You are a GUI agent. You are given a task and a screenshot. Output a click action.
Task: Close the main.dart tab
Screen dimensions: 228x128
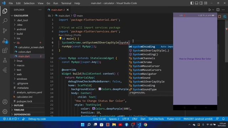point(68,10)
